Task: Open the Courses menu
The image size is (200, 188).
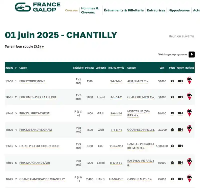Action: coord(71,10)
